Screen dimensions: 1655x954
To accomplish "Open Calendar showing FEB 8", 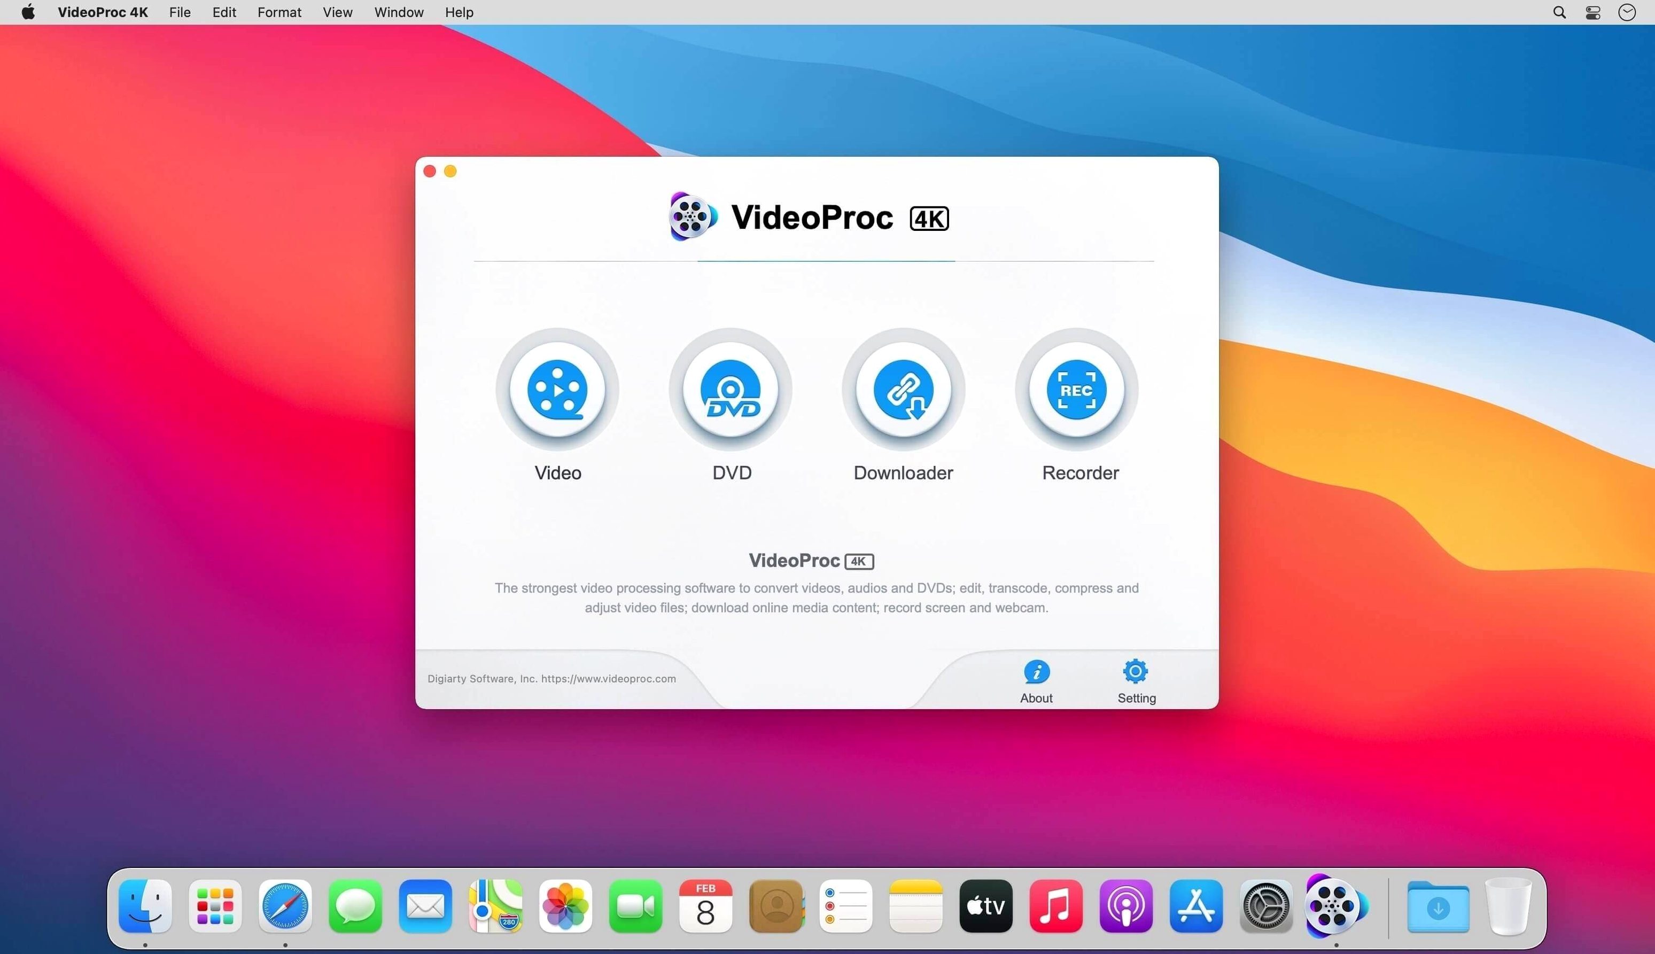I will [706, 906].
